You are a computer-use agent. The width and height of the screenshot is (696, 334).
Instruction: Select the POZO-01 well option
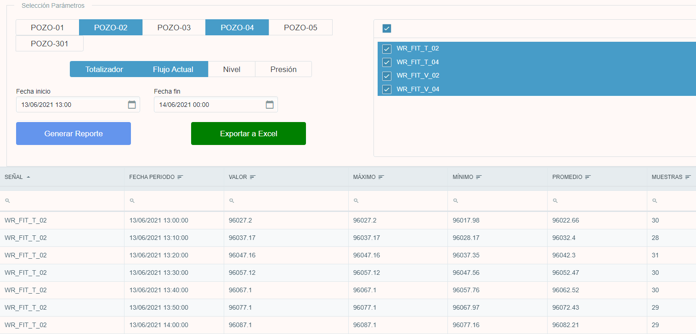(x=47, y=28)
